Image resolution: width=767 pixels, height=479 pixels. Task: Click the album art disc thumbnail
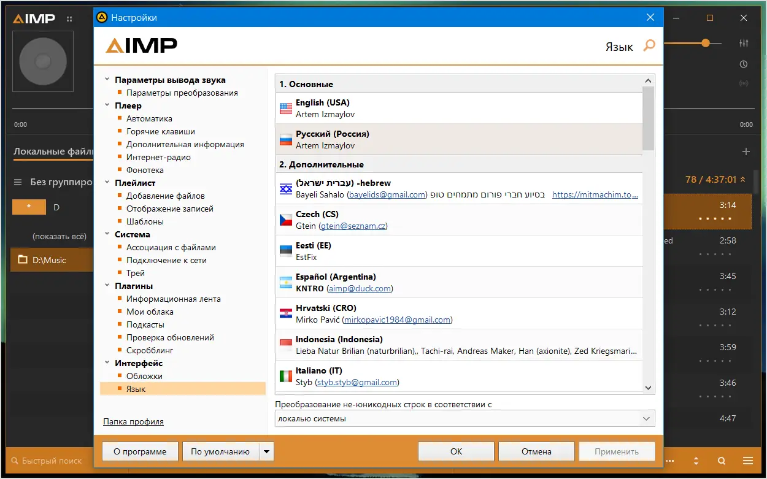[43, 61]
